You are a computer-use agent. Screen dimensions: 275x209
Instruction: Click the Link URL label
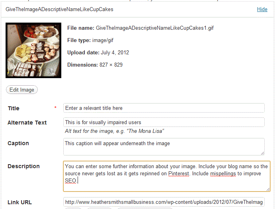[20, 202]
